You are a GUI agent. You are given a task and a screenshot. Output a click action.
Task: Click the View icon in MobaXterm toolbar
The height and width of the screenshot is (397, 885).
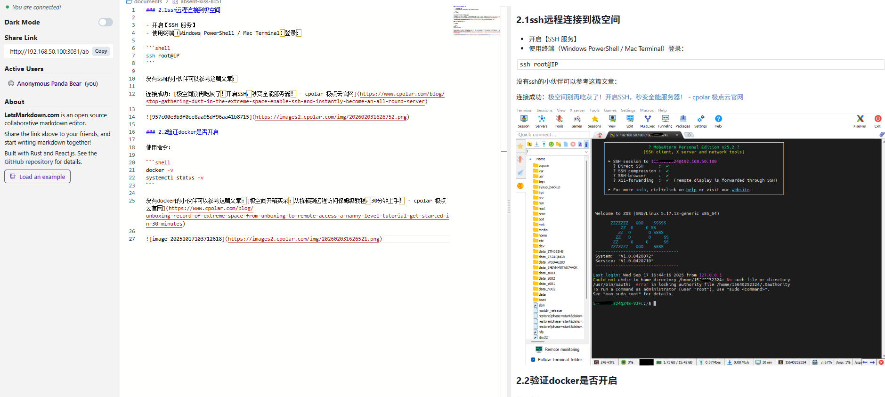tap(612, 121)
